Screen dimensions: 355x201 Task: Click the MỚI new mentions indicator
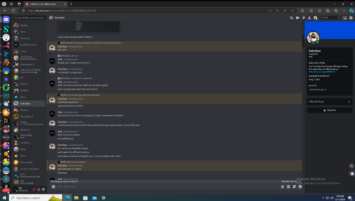[6, 190]
